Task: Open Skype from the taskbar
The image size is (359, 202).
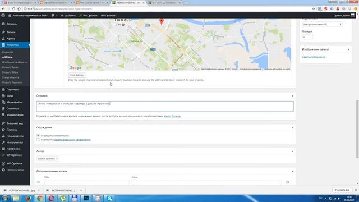Action: pos(109,198)
